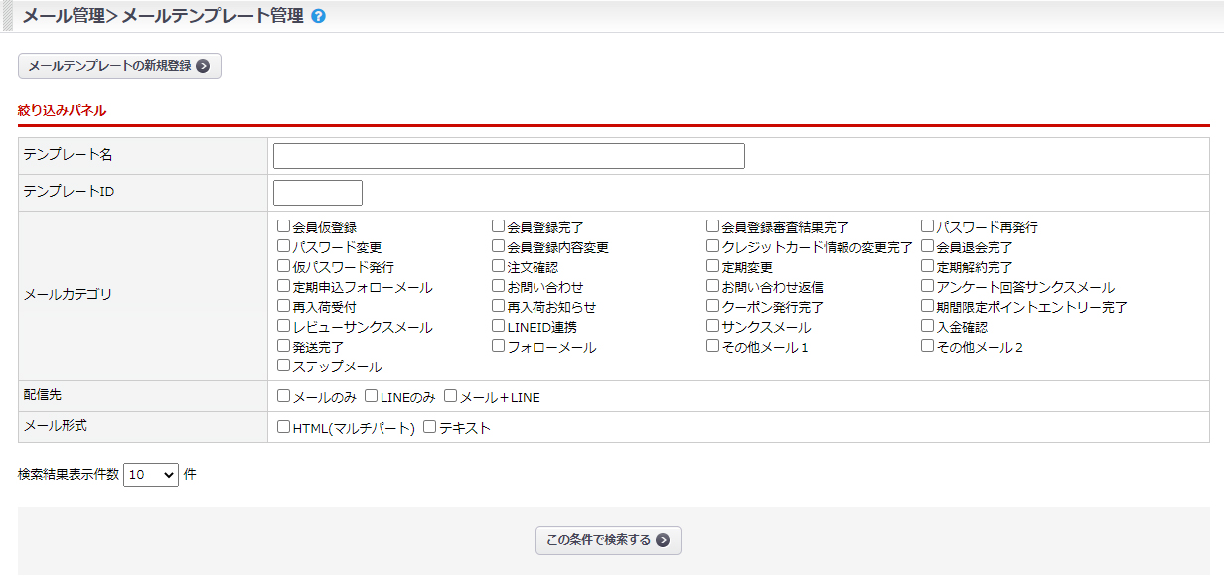The width and height of the screenshot is (1224, 586).
Task: Enable the フォローメール checkbox
Action: click(499, 346)
